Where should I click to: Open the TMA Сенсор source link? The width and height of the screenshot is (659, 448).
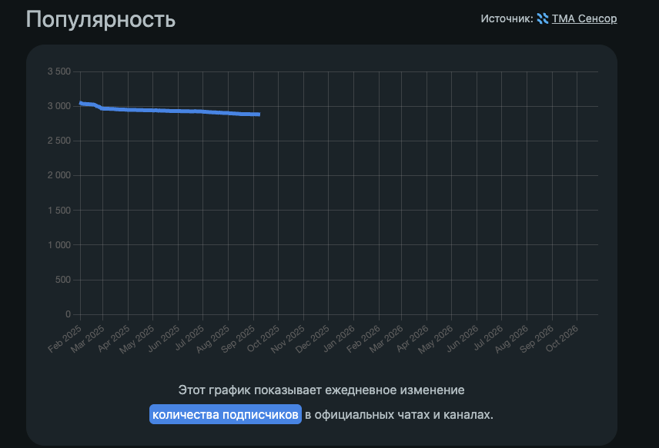584,18
